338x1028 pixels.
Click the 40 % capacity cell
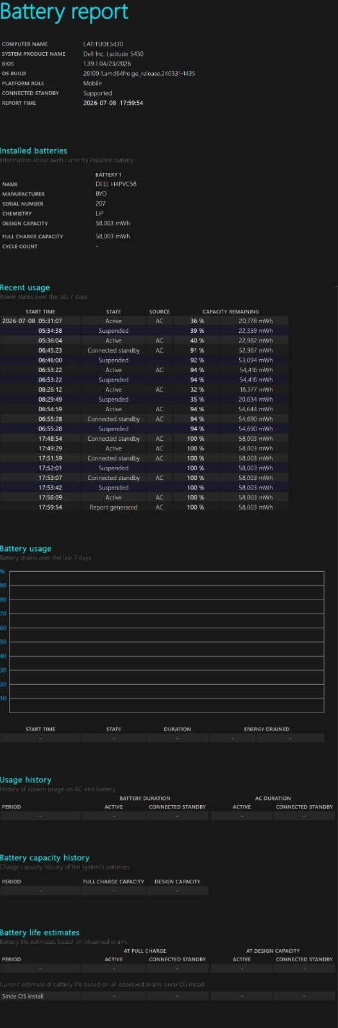tap(197, 341)
